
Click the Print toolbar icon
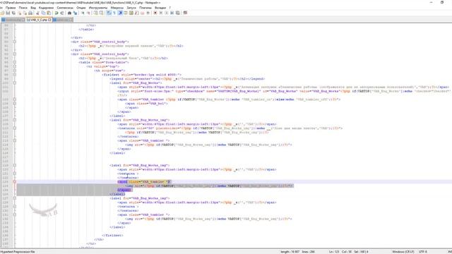pyautogui.click(x=30, y=13)
